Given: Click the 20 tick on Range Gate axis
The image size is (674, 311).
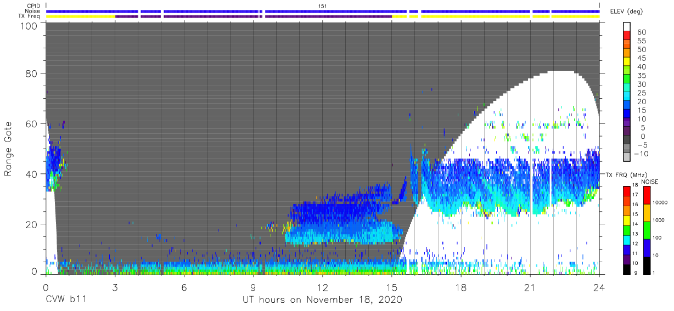Looking at the screenshot, I should 33,224.
